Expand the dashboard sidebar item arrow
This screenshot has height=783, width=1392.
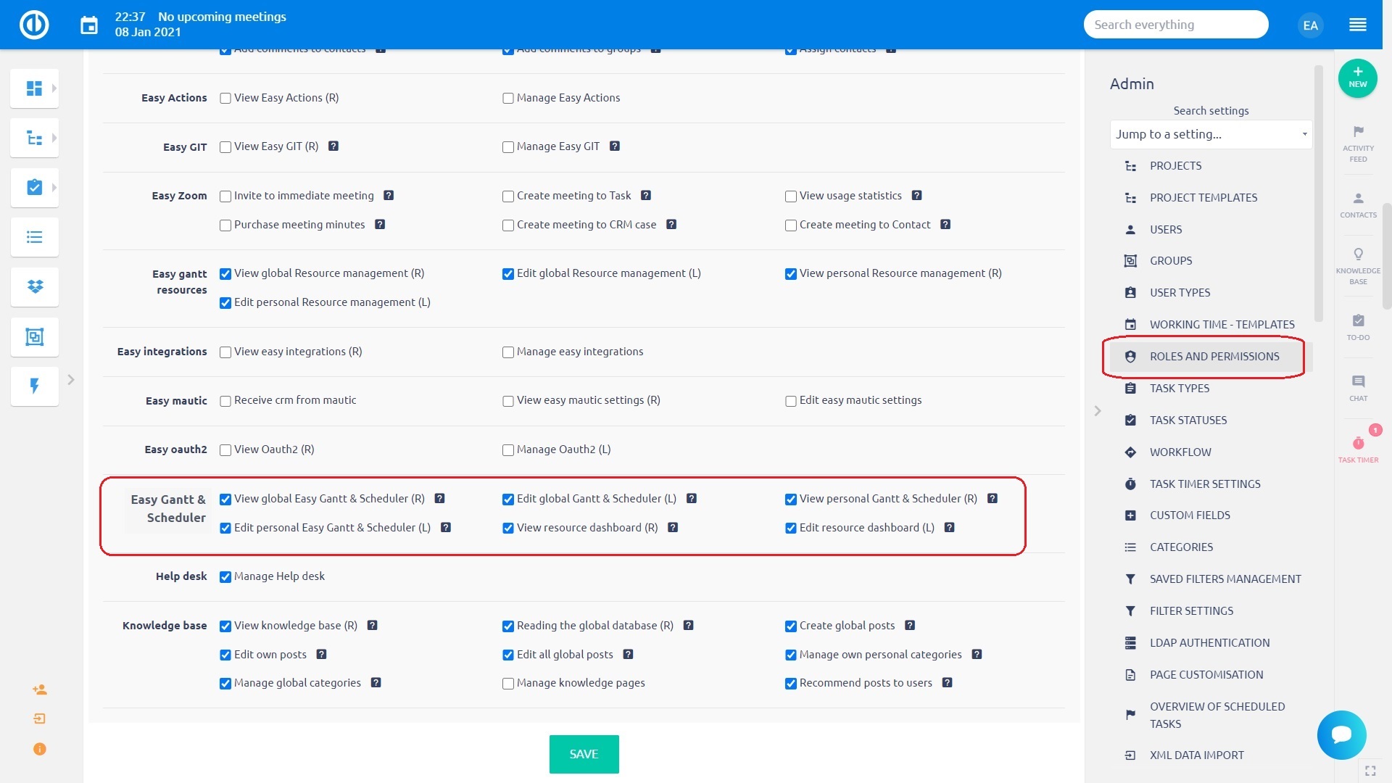pyautogui.click(x=54, y=88)
